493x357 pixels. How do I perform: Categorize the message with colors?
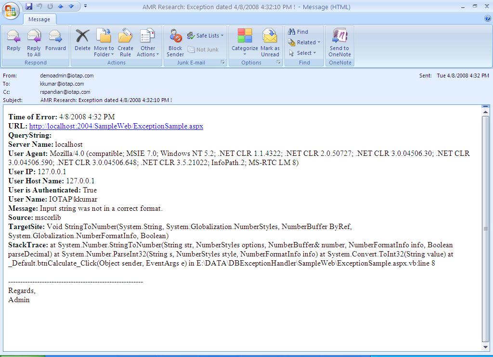coord(245,42)
